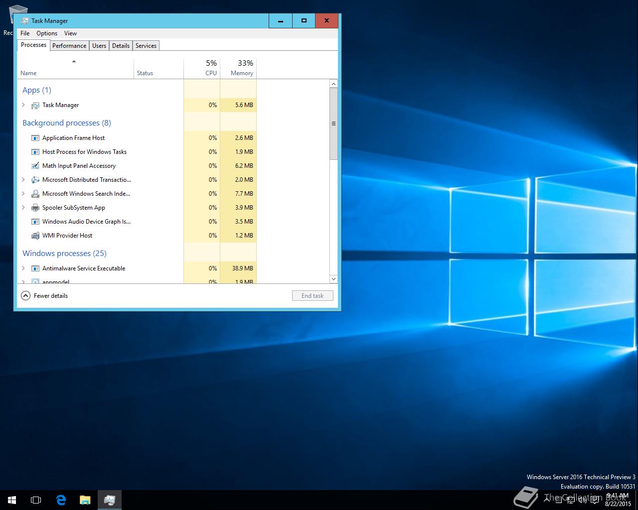The height and width of the screenshot is (510, 638).
Task: Click the scroll down arrow in process list
Action: point(333,279)
